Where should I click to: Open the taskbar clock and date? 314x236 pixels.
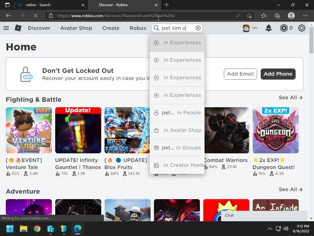(301, 229)
